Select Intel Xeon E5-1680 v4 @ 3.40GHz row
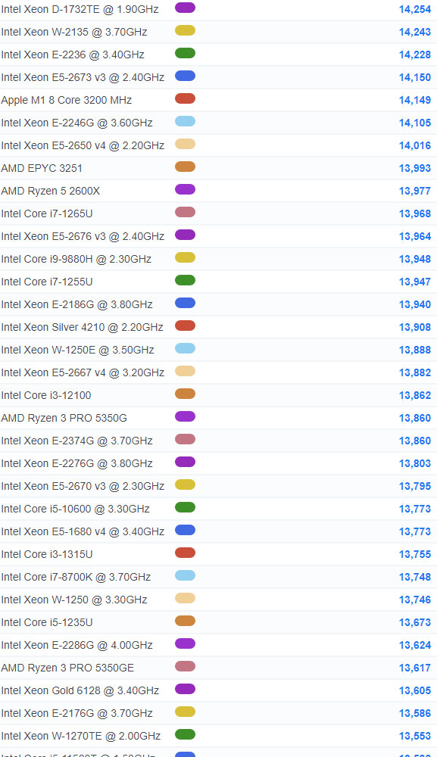This screenshot has width=437, height=757. [218, 531]
